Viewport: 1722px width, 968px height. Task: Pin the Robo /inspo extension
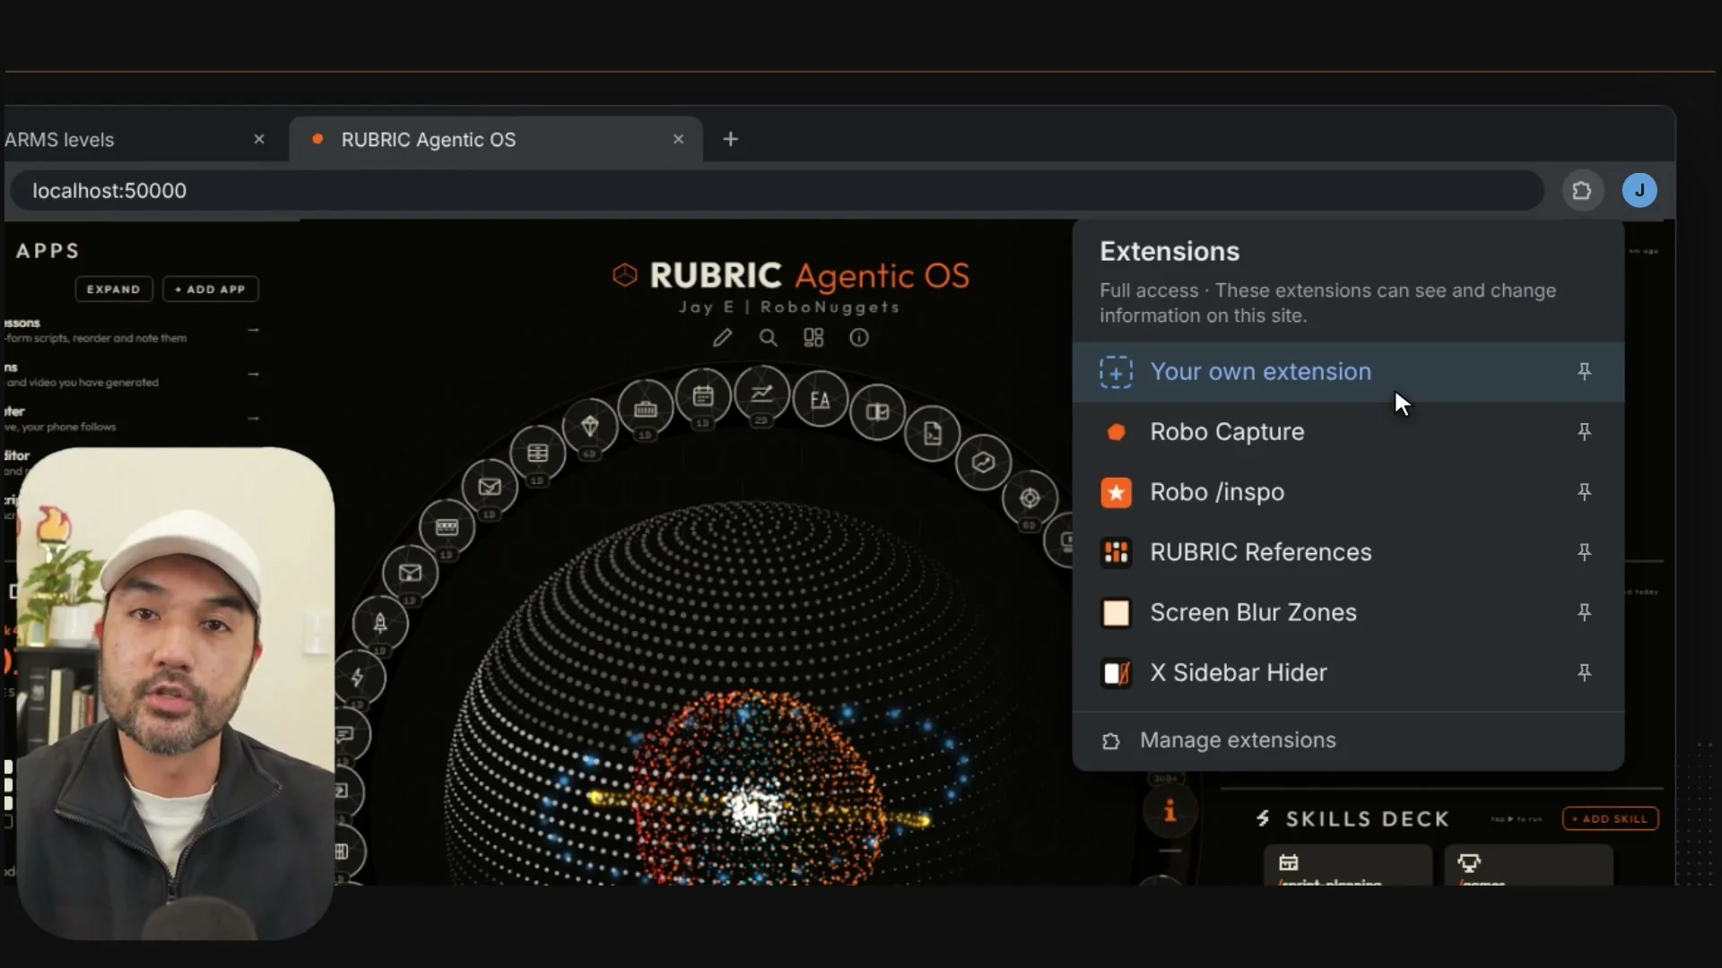coord(1585,492)
